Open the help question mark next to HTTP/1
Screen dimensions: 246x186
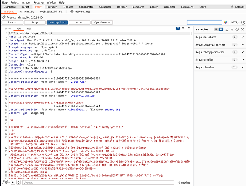tap(243, 22)
